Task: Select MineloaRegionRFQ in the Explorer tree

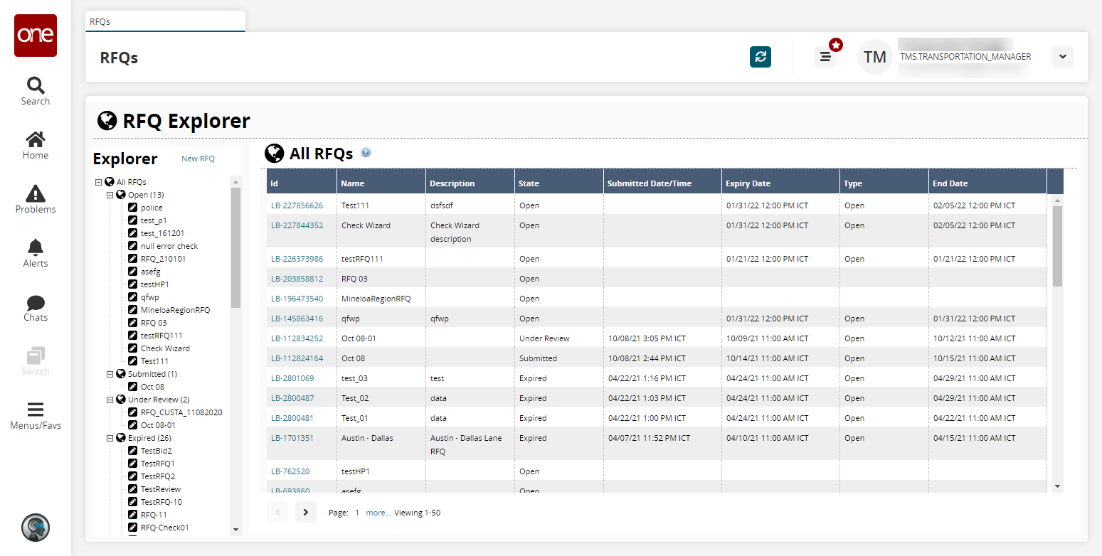Action: (175, 310)
